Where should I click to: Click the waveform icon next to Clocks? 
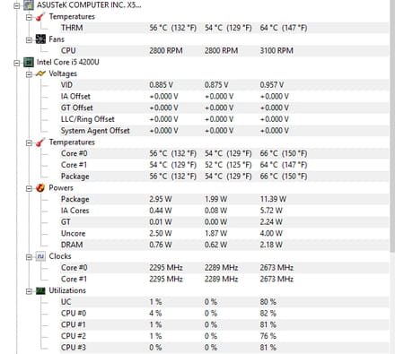click(40, 256)
